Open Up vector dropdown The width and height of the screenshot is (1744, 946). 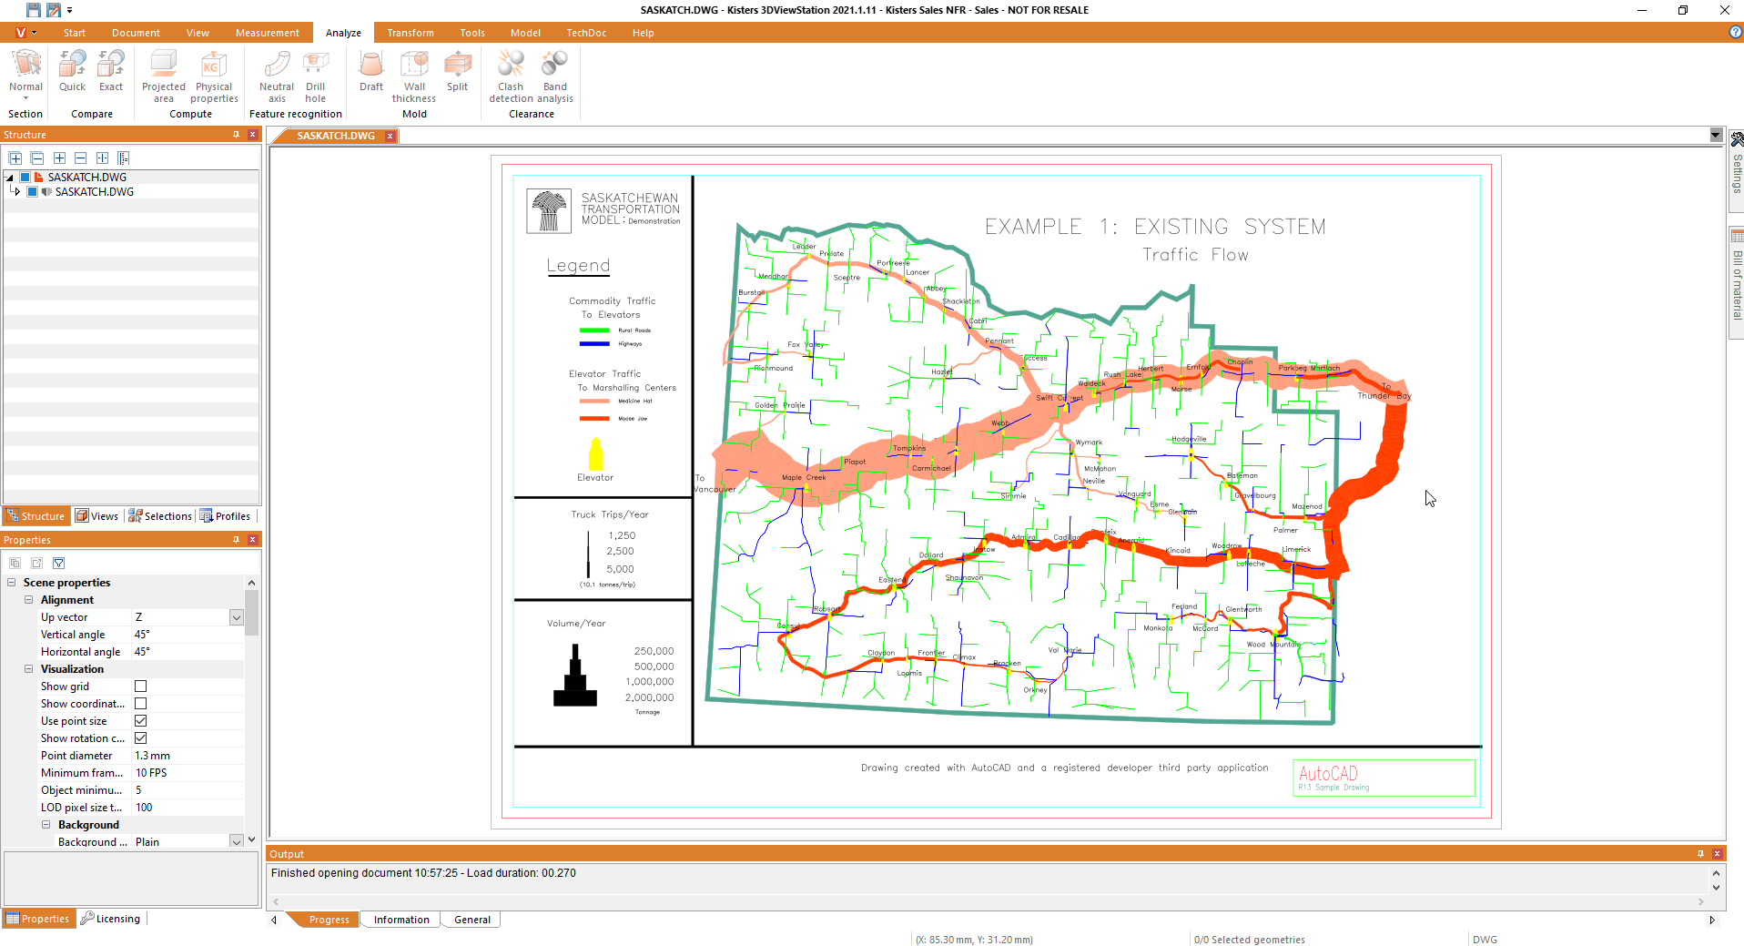coord(237,617)
